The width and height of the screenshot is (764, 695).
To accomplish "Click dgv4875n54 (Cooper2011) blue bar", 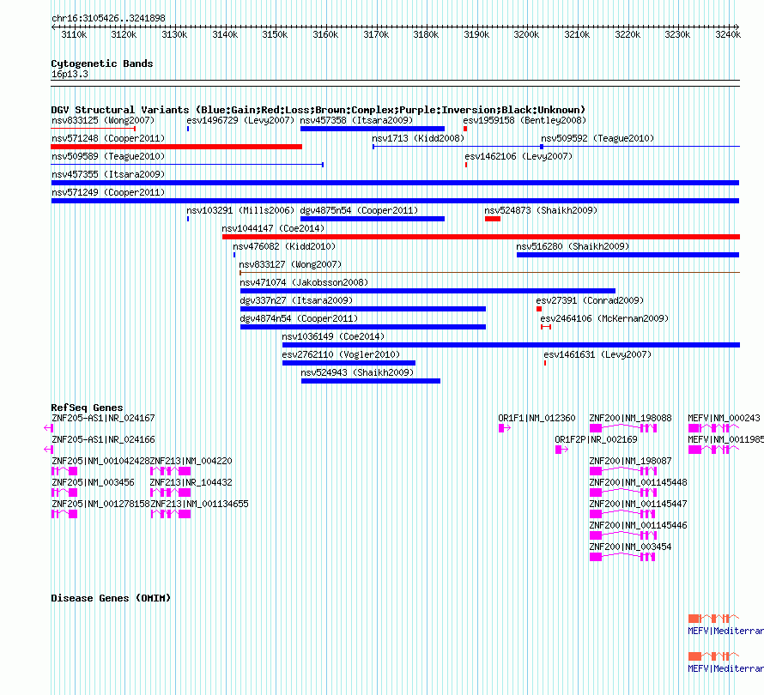I will [x=373, y=219].
